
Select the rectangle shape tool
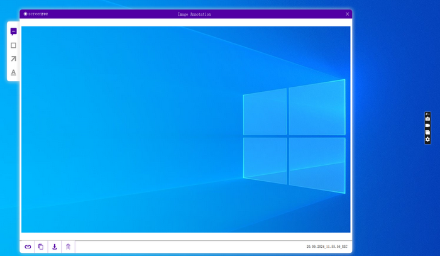coord(13,45)
